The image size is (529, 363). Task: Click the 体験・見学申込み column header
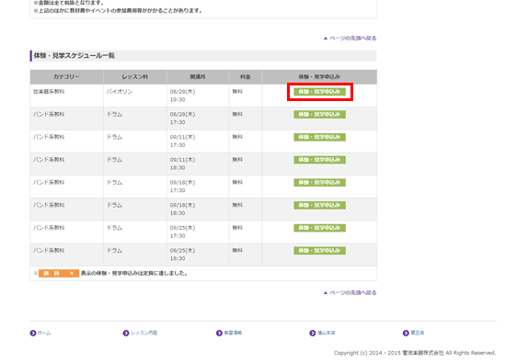click(319, 77)
